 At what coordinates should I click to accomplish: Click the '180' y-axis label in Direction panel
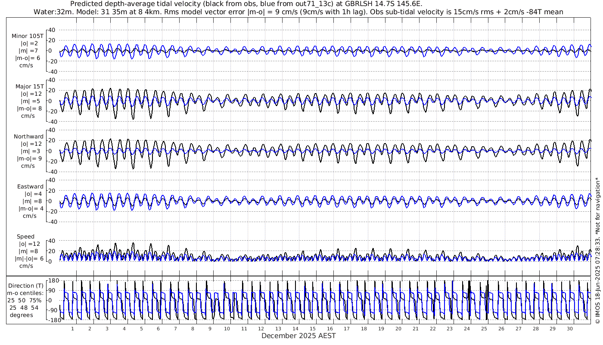tap(53, 281)
